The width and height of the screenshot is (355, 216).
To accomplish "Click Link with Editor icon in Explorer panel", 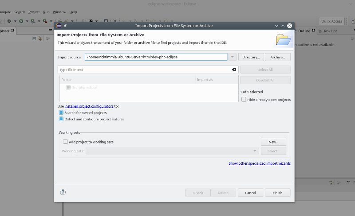I will click(x=40, y=39).
